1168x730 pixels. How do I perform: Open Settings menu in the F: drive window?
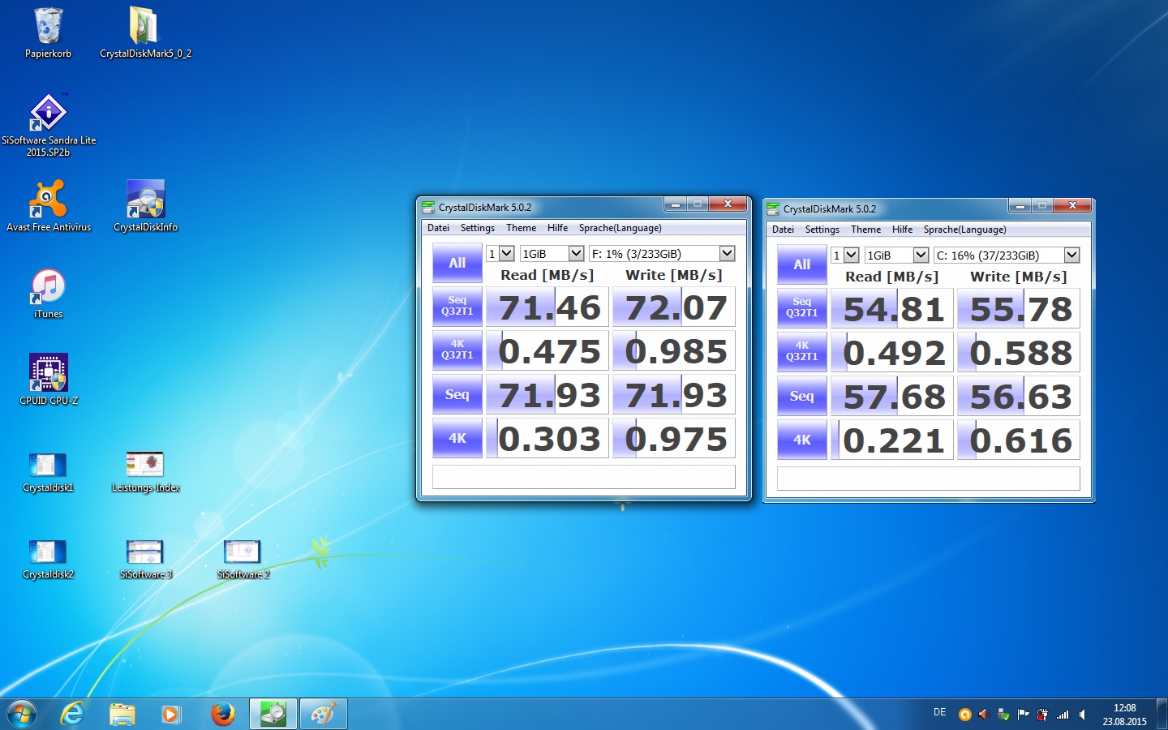point(477,228)
